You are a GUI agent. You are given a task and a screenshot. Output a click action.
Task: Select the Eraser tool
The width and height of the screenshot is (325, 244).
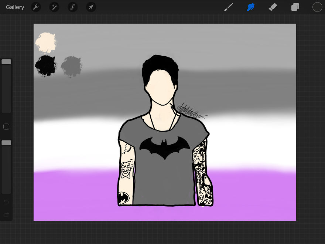pos(273,7)
